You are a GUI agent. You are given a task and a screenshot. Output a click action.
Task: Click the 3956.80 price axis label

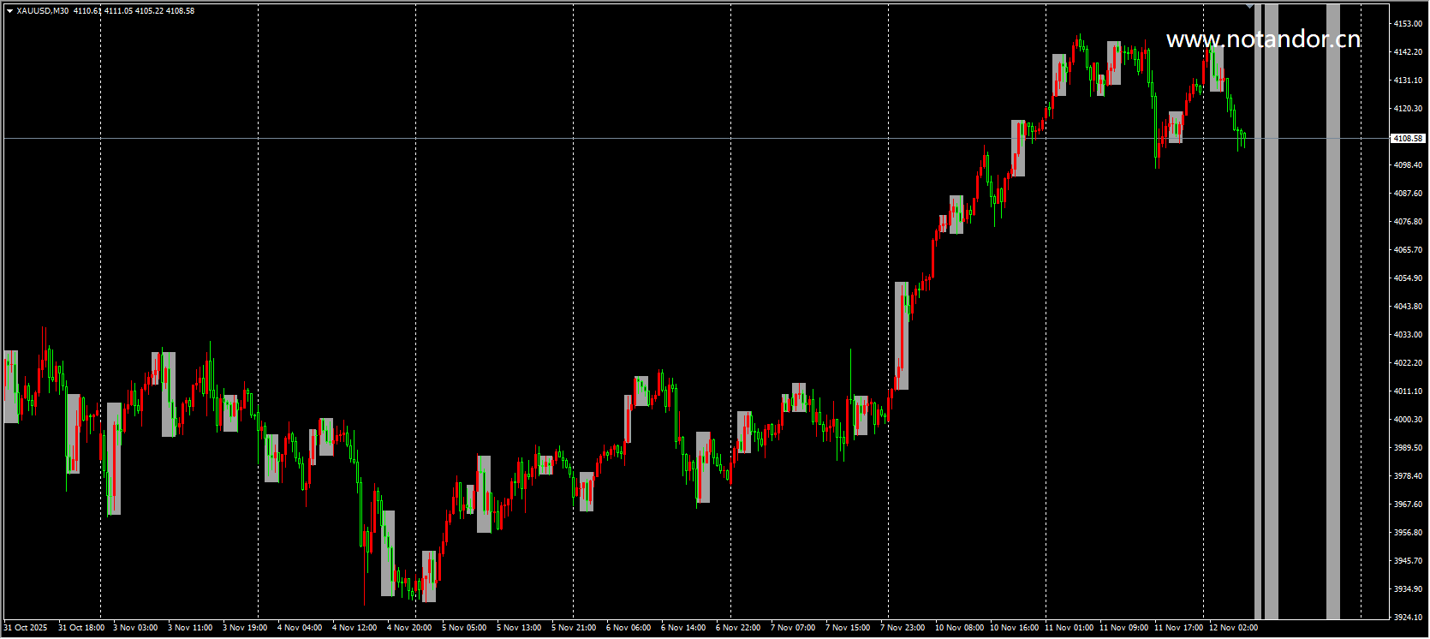tap(1408, 533)
